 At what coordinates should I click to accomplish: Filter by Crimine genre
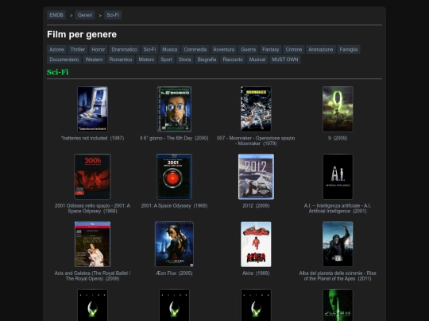[294, 50]
